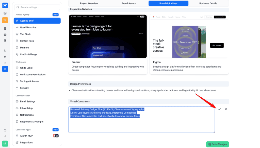
Task: Click the Upsell Machine trend icon
Action: coord(17,27)
